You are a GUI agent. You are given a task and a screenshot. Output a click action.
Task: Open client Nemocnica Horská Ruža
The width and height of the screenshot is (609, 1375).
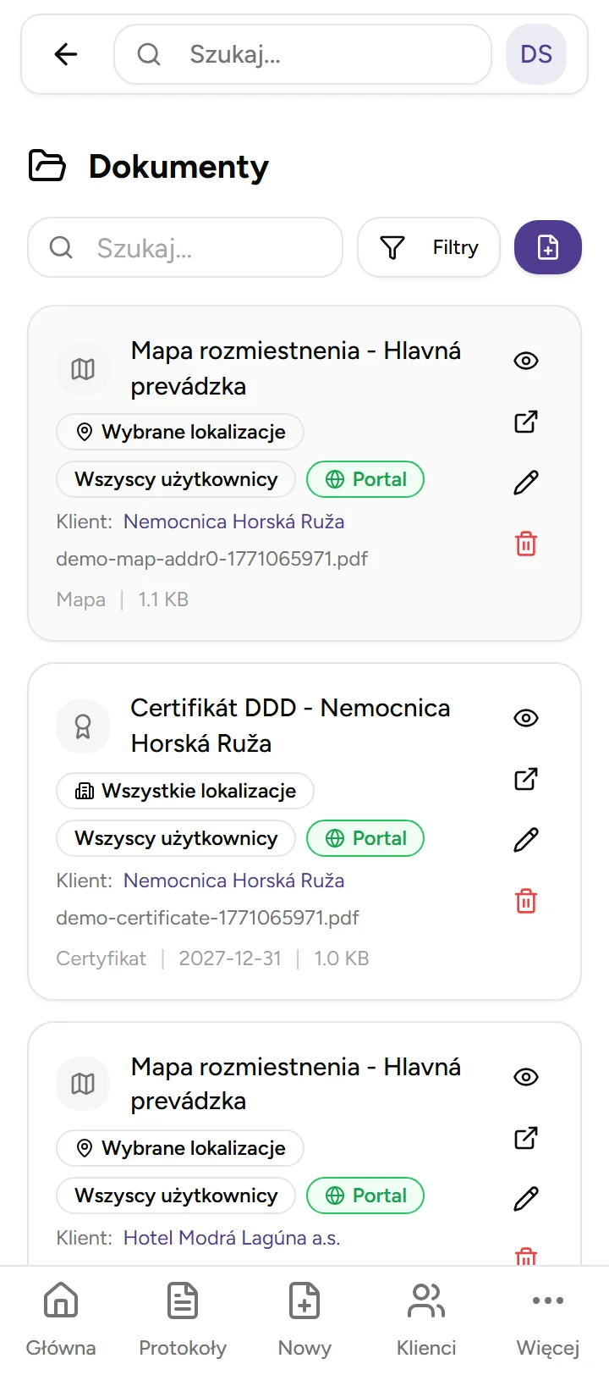coord(233,521)
